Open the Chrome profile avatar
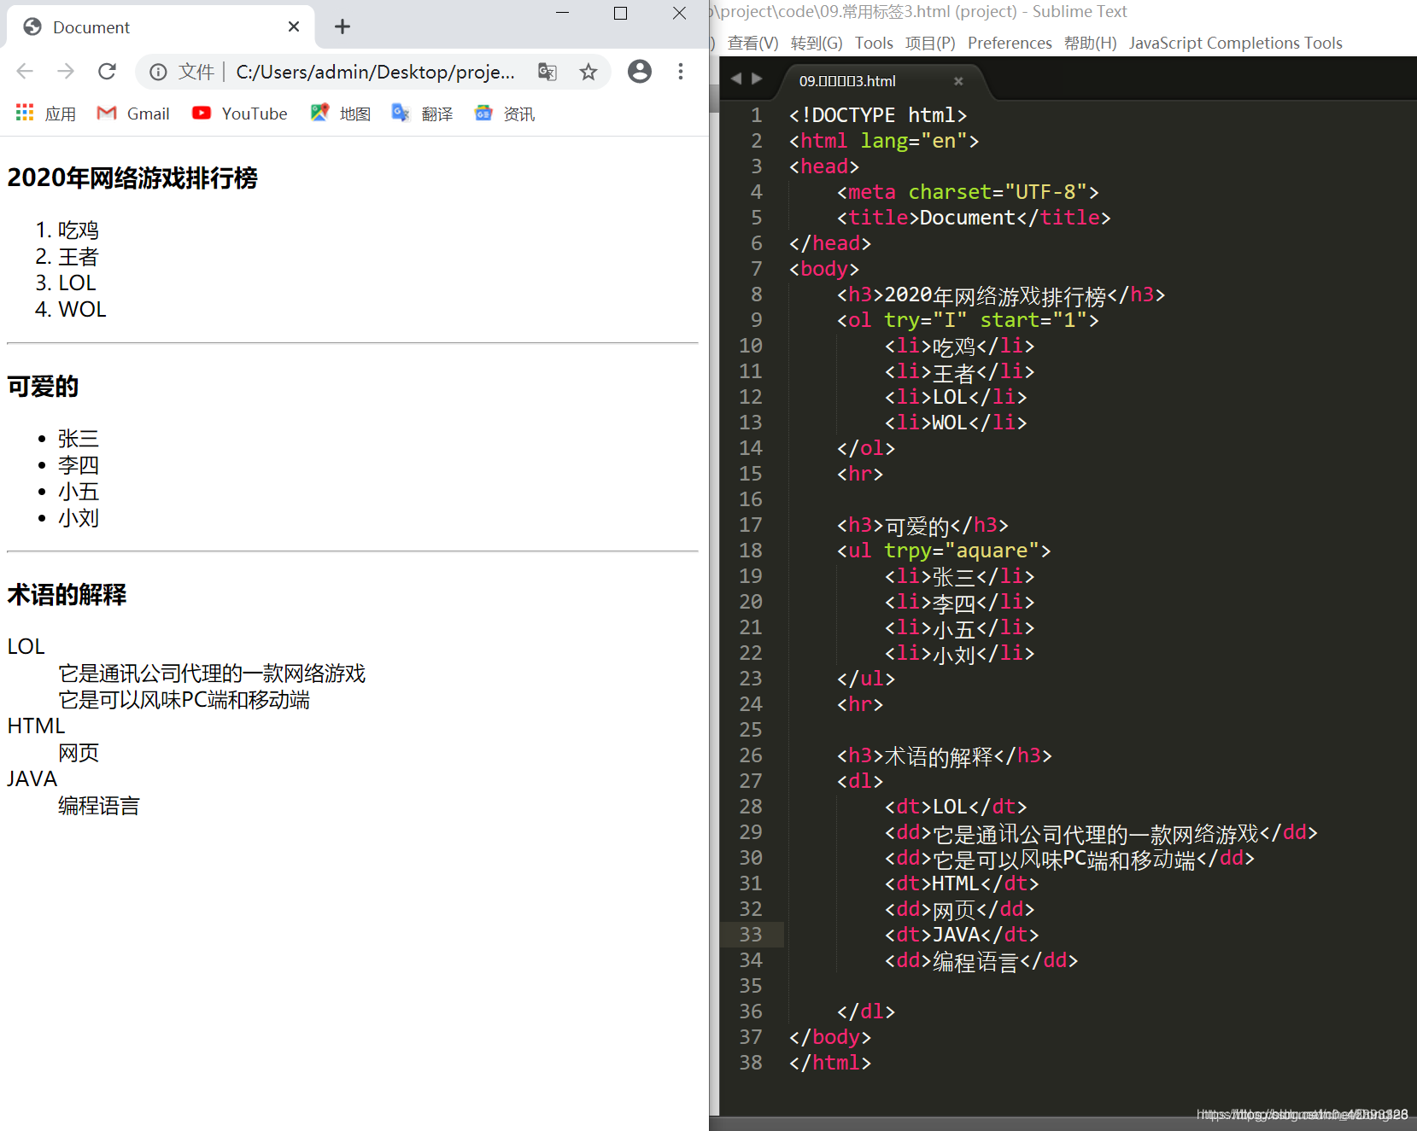 pyautogui.click(x=639, y=71)
